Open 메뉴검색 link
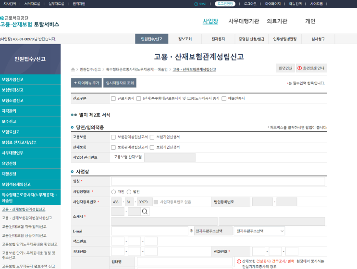Screen dimensions: 357x269 tap(295, 4)
